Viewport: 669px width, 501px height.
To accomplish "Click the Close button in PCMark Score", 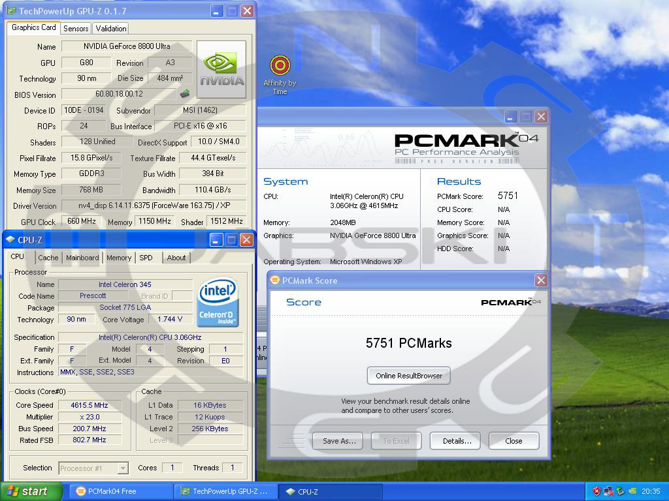I will pos(514,441).
